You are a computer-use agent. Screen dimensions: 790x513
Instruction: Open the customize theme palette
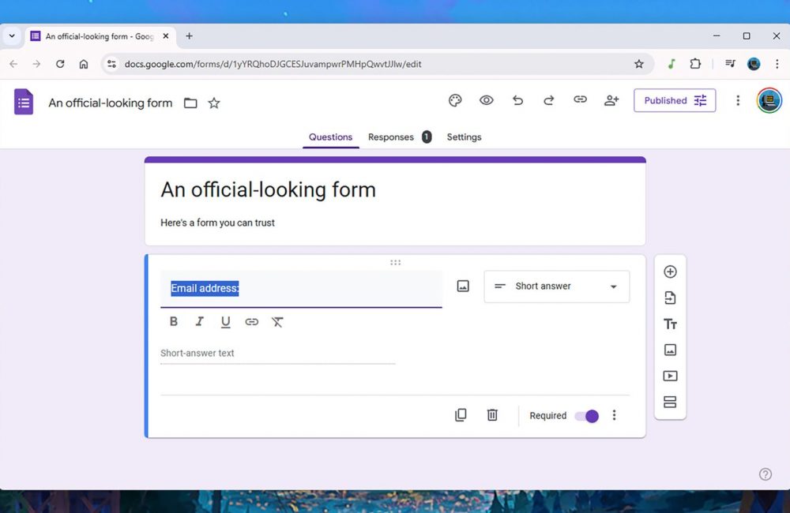(455, 100)
